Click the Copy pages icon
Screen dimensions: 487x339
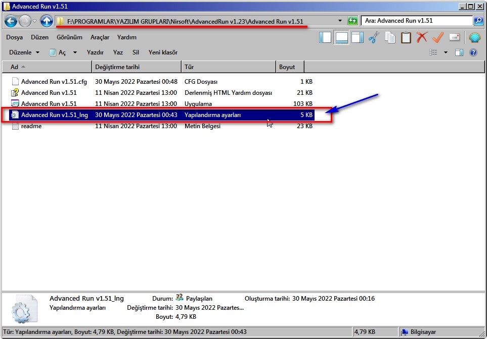390,37
